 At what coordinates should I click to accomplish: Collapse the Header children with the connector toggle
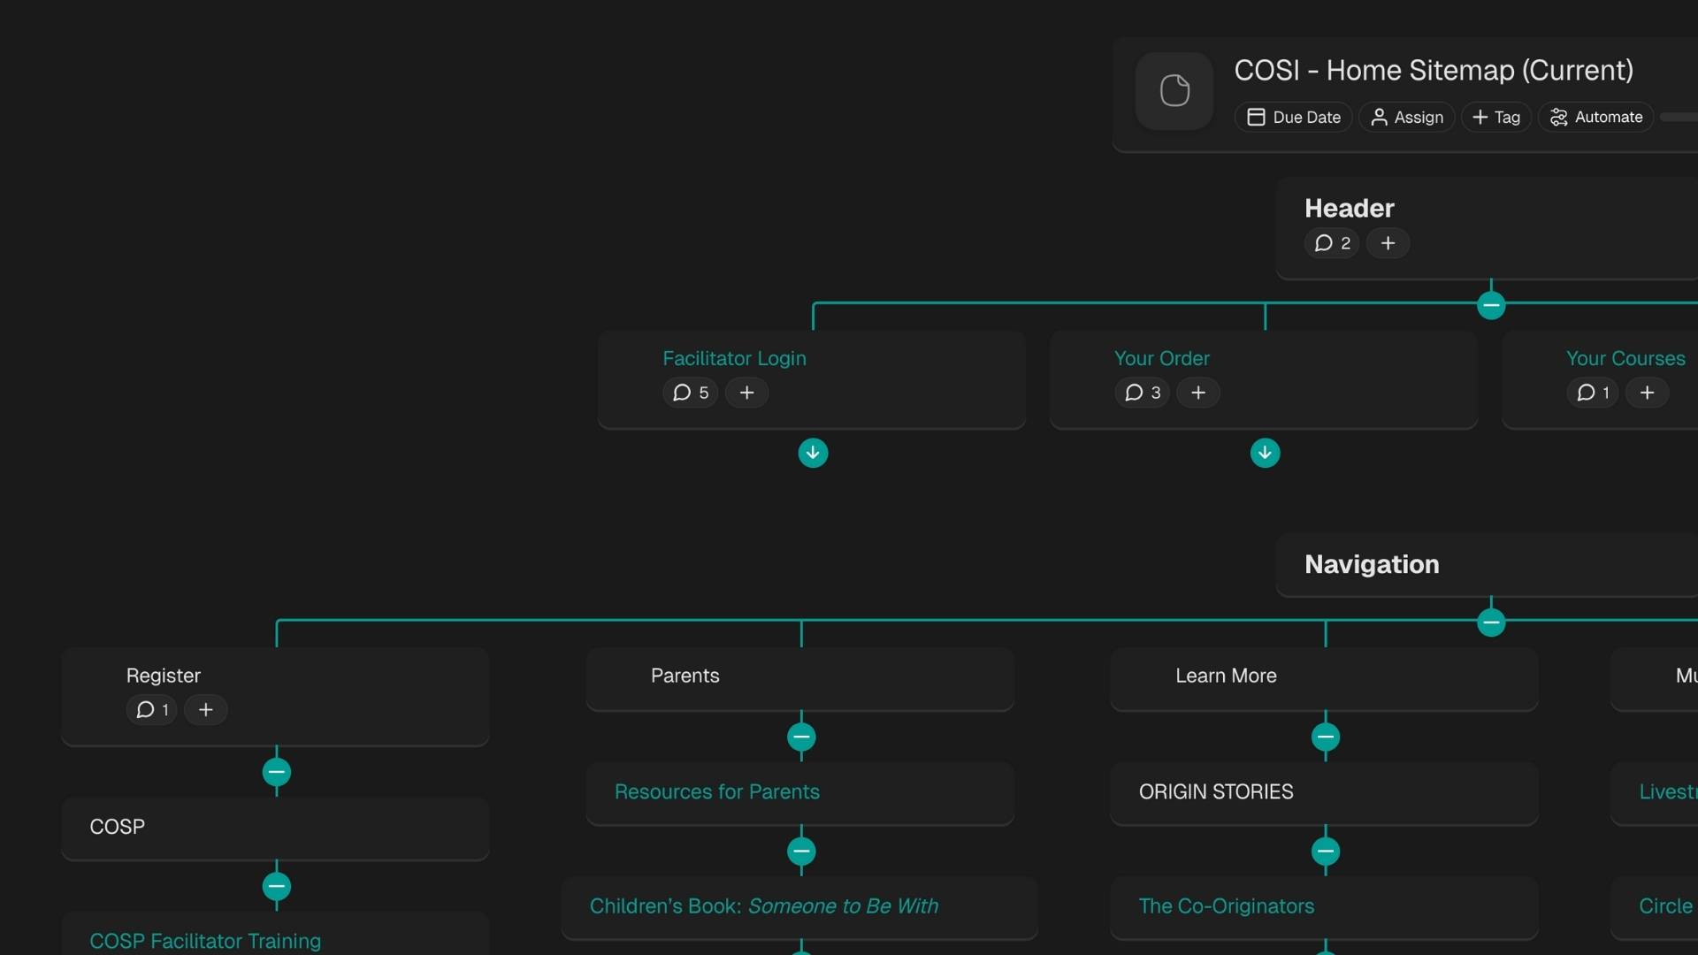(x=1491, y=304)
